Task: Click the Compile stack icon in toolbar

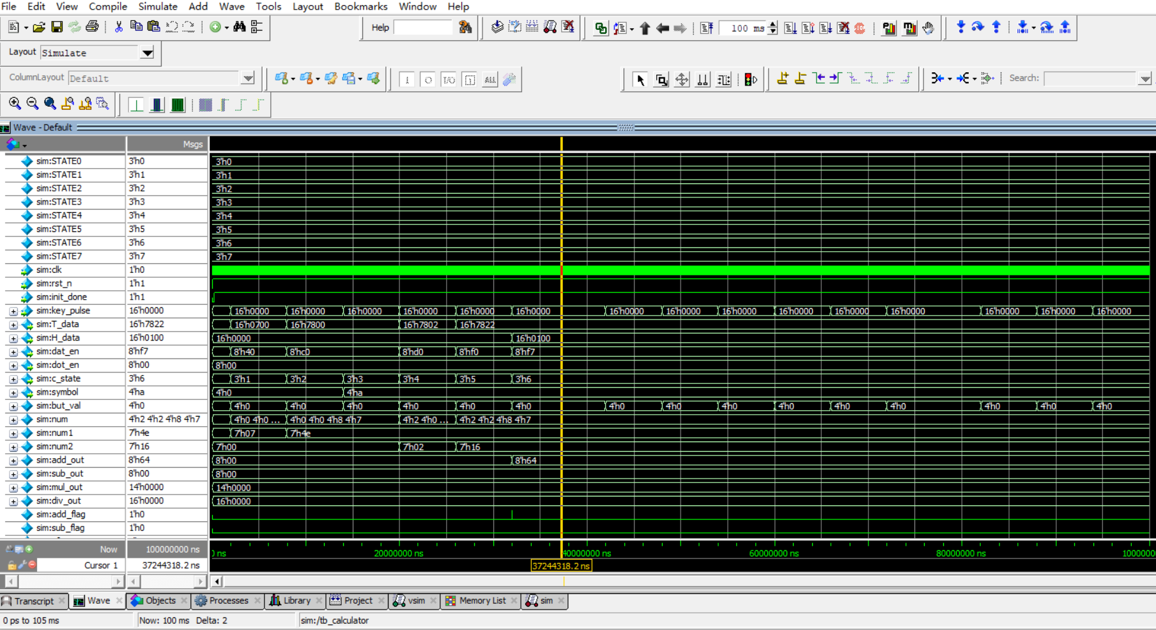Action: (497, 27)
